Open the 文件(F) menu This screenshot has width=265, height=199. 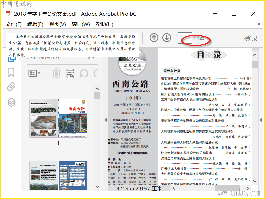coord(14,24)
